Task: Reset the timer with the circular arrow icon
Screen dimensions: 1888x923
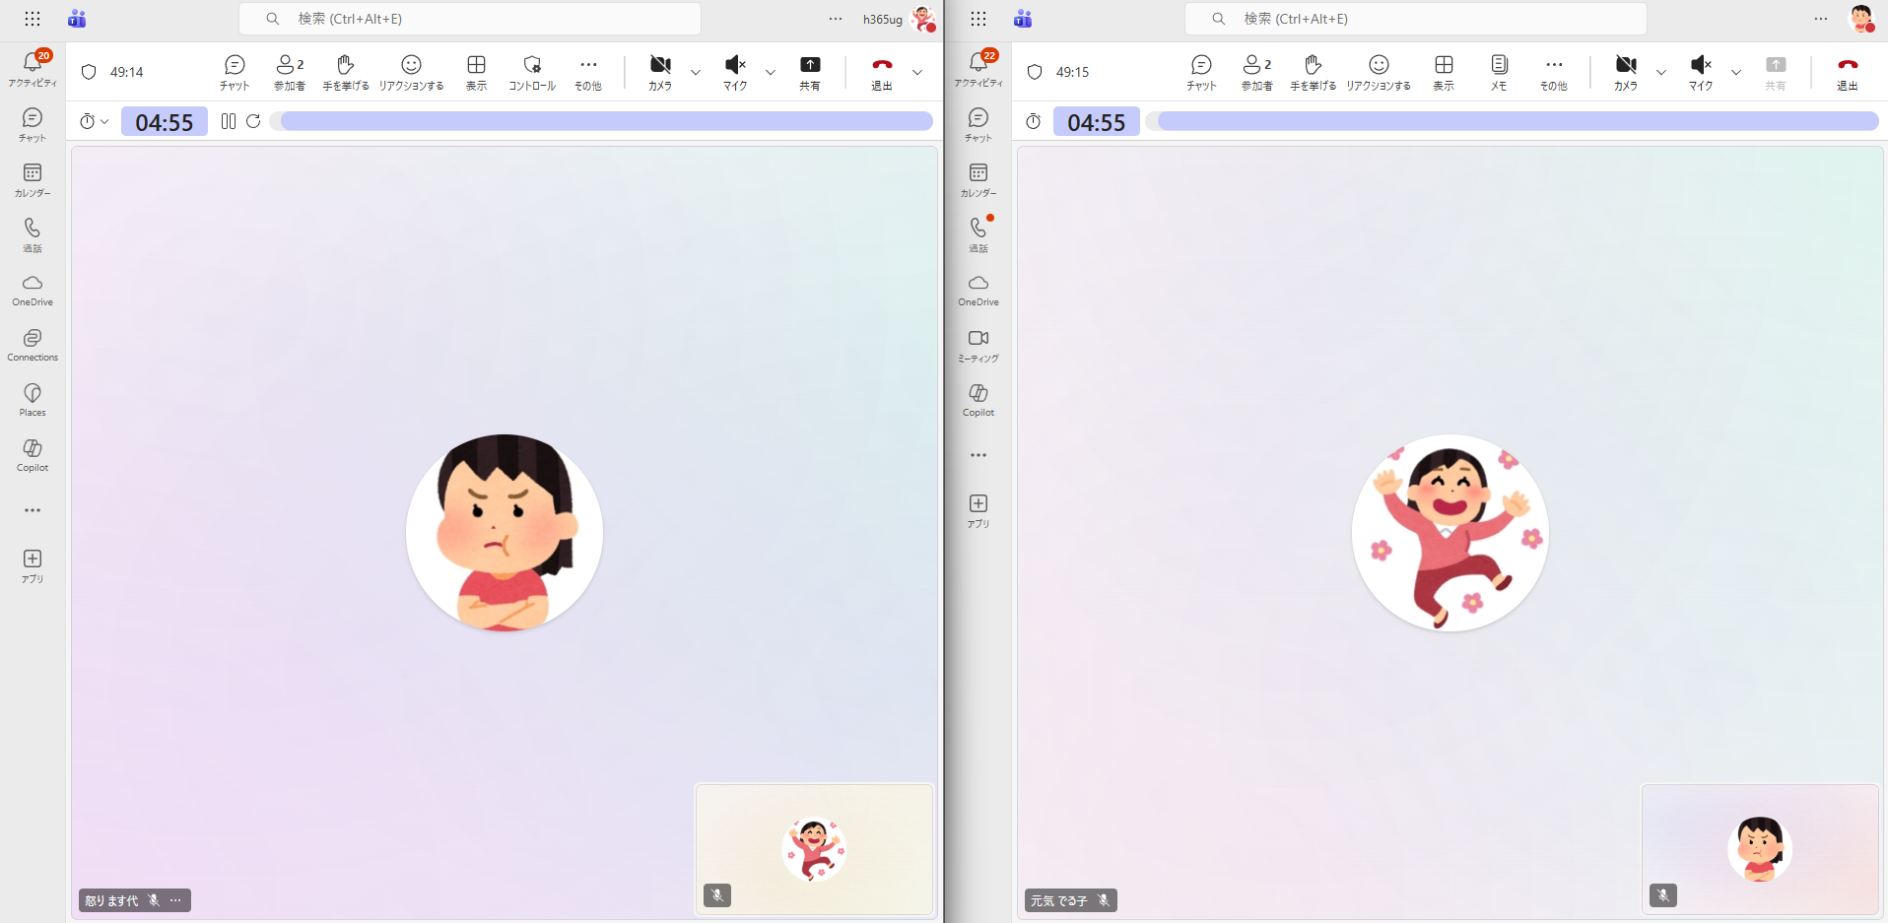Action: point(253,121)
